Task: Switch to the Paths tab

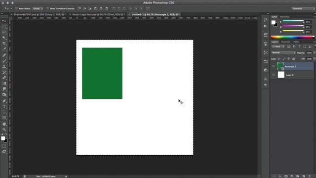Action: (296, 42)
